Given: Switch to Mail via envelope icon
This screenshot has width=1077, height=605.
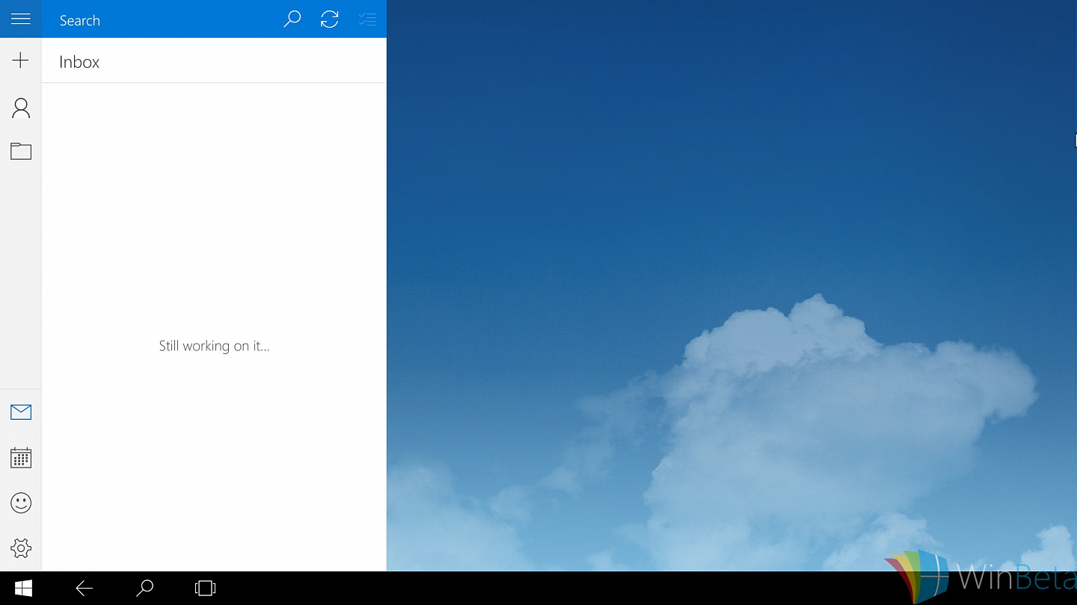Looking at the screenshot, I should tap(21, 412).
